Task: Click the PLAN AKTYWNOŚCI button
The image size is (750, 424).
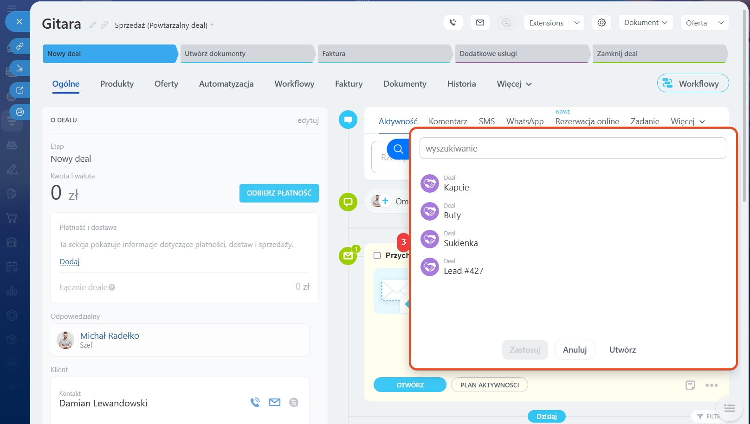Action: (490, 385)
